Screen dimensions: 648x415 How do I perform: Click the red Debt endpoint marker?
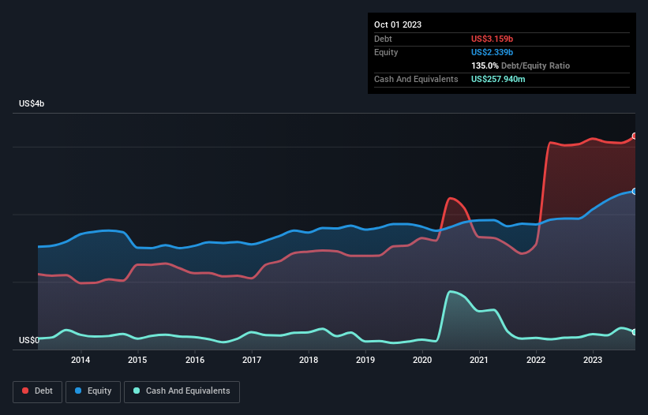point(635,136)
